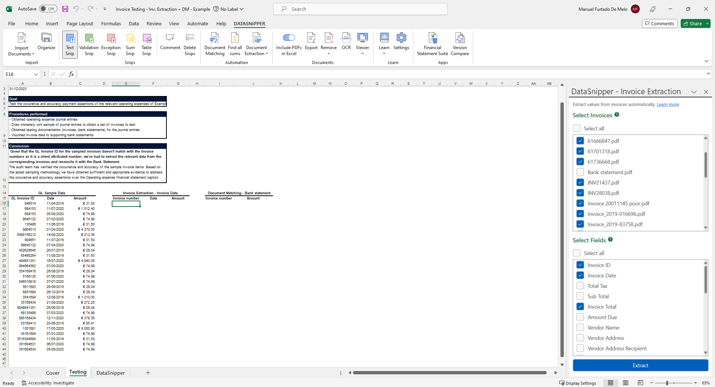Click the Extract button
This screenshot has width=715, height=387.
(640, 365)
